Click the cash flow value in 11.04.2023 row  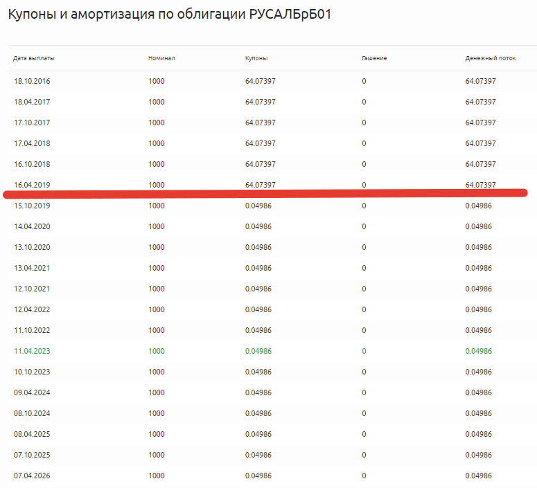[x=478, y=351]
